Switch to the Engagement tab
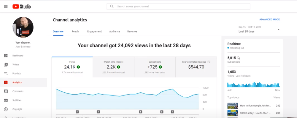 click(95, 32)
